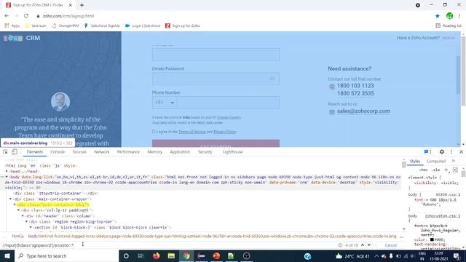Open a new browser tab
The width and height of the screenshot is (466, 262).
(x=82, y=5)
